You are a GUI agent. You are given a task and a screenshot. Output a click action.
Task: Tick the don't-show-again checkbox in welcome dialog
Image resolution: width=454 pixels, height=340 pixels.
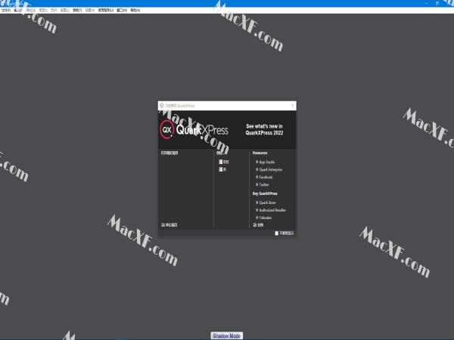276,233
